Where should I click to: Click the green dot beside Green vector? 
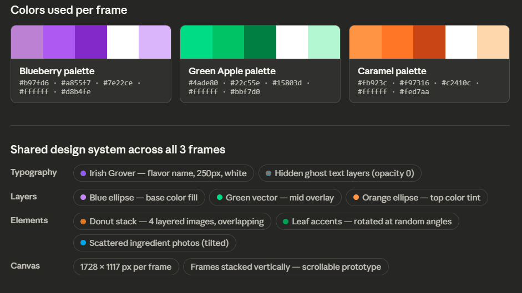click(220, 198)
